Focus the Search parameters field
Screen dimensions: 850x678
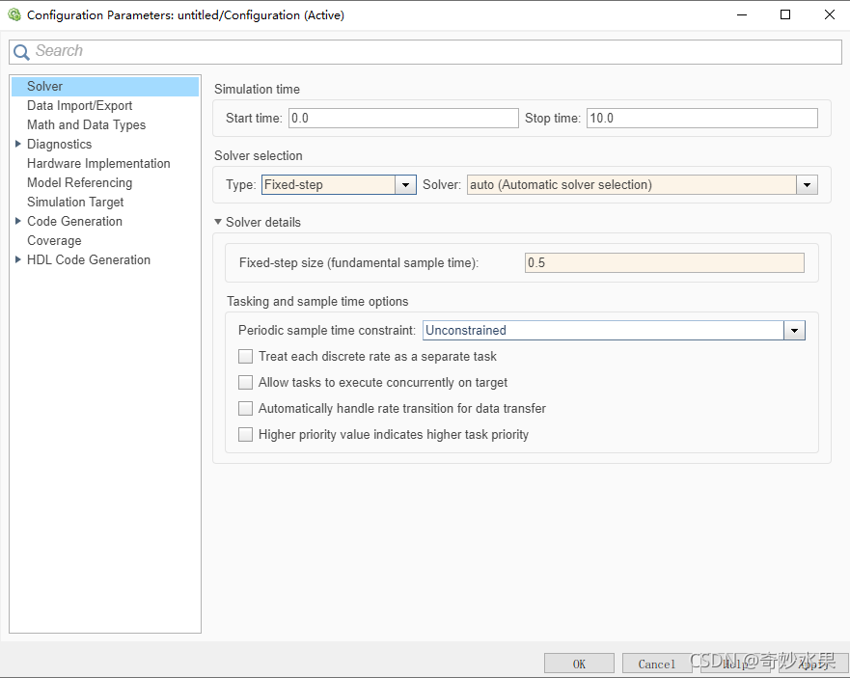[425, 51]
